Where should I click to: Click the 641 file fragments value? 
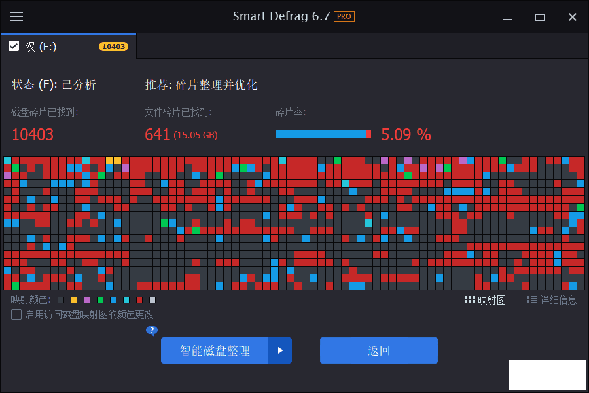coord(157,135)
